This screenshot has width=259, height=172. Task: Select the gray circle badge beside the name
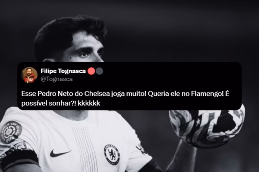pyautogui.click(x=99, y=71)
